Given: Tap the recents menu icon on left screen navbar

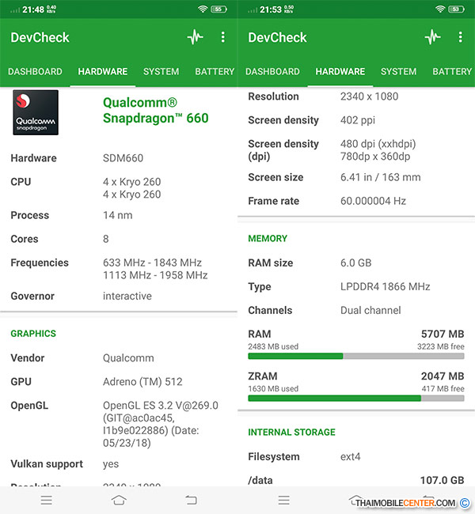Looking at the screenshot, I should (47, 500).
